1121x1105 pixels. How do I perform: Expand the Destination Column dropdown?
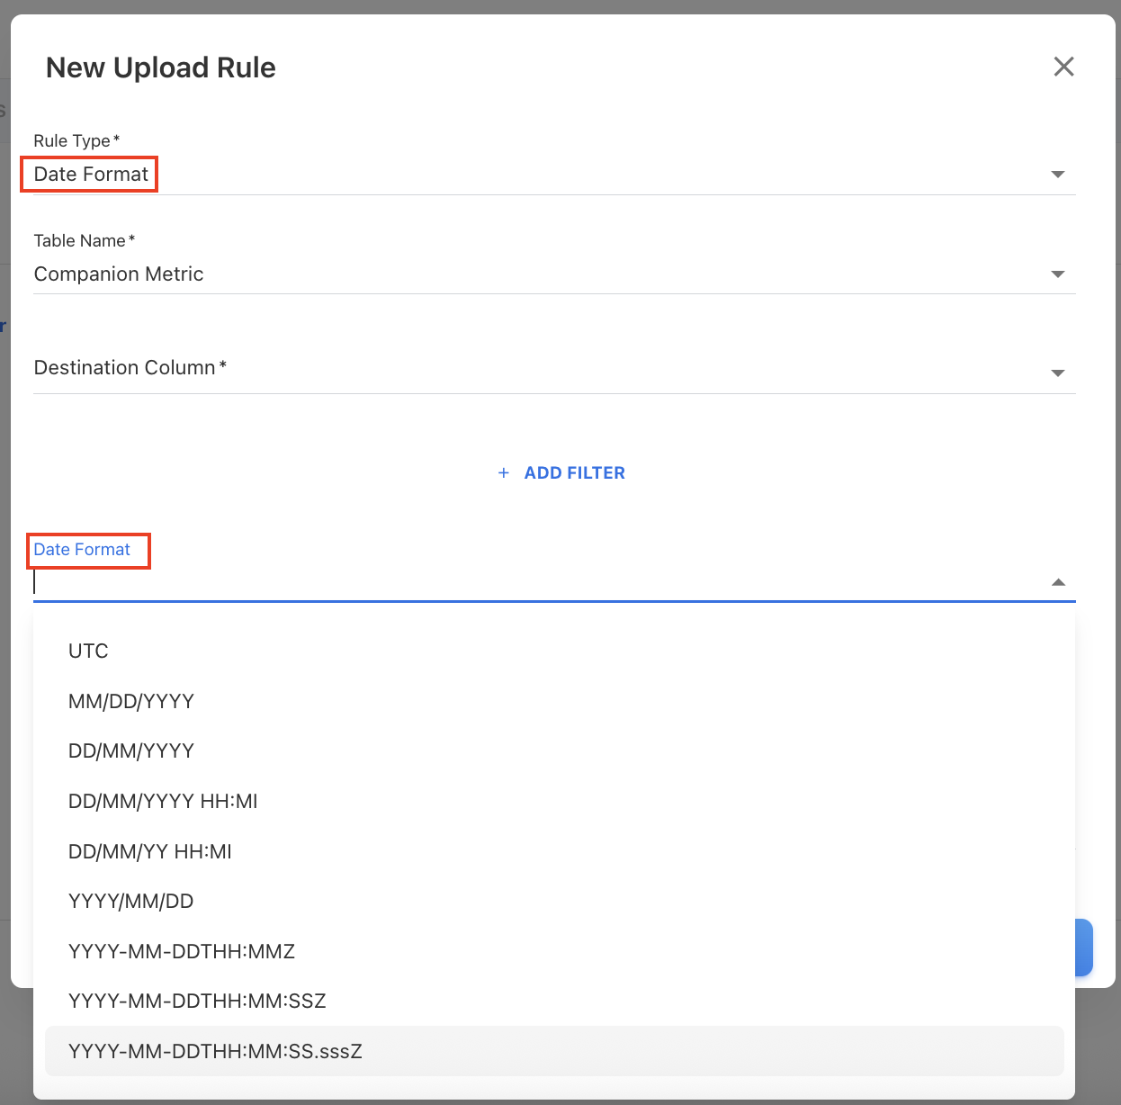(x=1059, y=373)
